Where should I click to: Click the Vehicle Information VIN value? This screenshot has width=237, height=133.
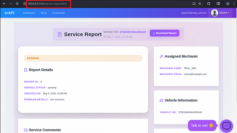coord(190,112)
